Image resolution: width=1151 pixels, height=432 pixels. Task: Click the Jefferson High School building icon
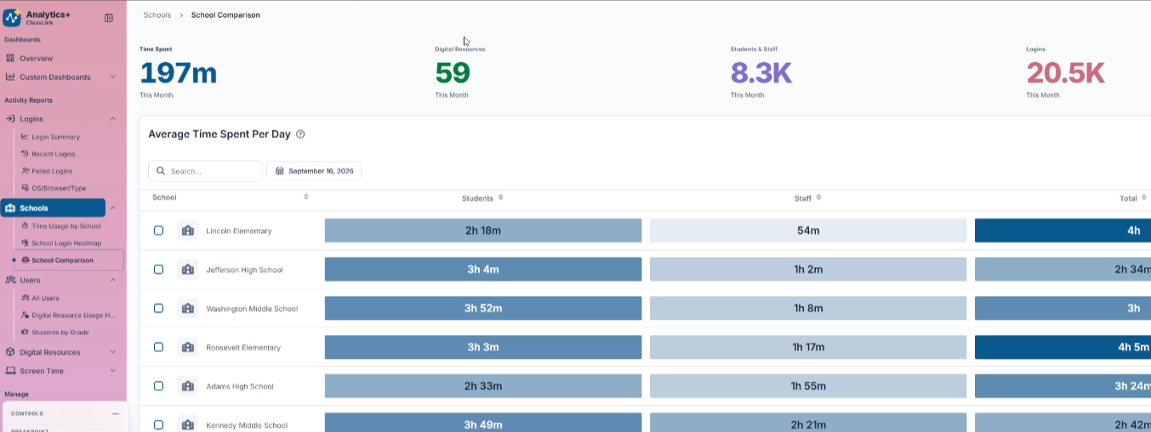tap(187, 270)
